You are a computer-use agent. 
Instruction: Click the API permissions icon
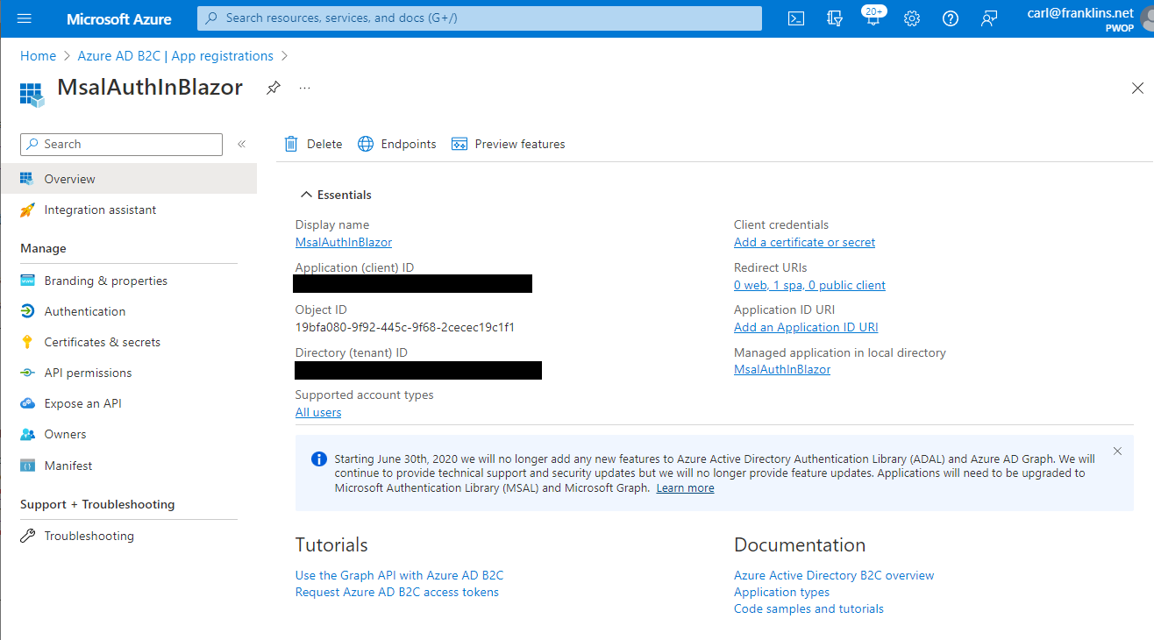pos(27,373)
